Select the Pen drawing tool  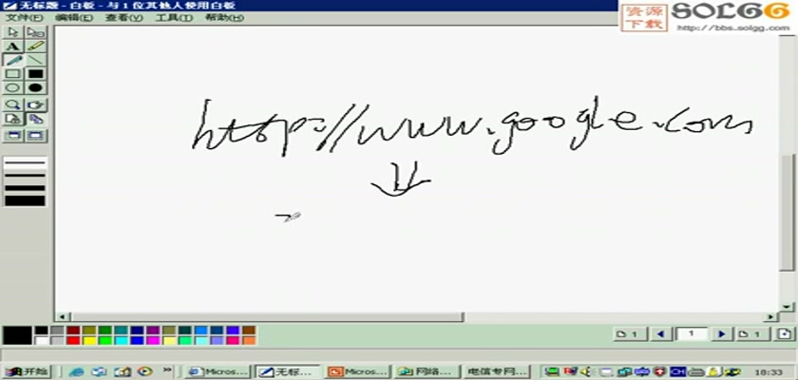point(13,60)
